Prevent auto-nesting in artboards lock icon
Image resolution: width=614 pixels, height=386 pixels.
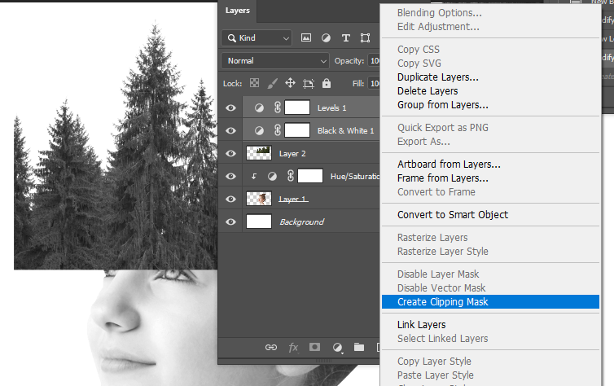308,83
